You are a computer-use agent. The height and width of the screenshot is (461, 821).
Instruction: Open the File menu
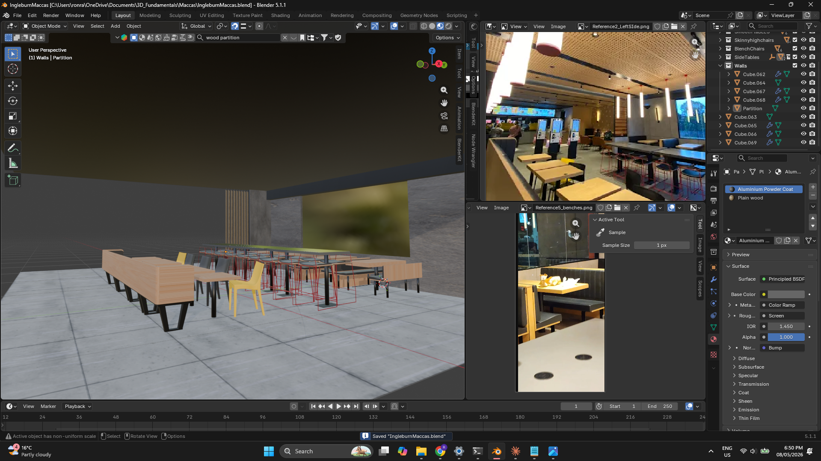(x=17, y=15)
